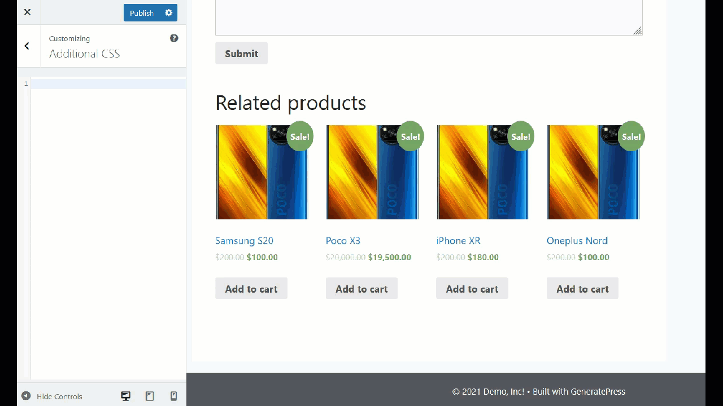Switch to desktop preview icon
The width and height of the screenshot is (723, 406).
pyautogui.click(x=126, y=396)
